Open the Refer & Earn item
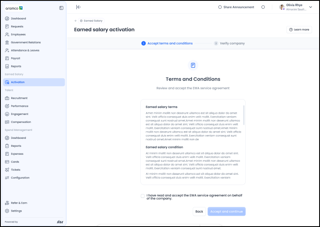 coord(19,203)
